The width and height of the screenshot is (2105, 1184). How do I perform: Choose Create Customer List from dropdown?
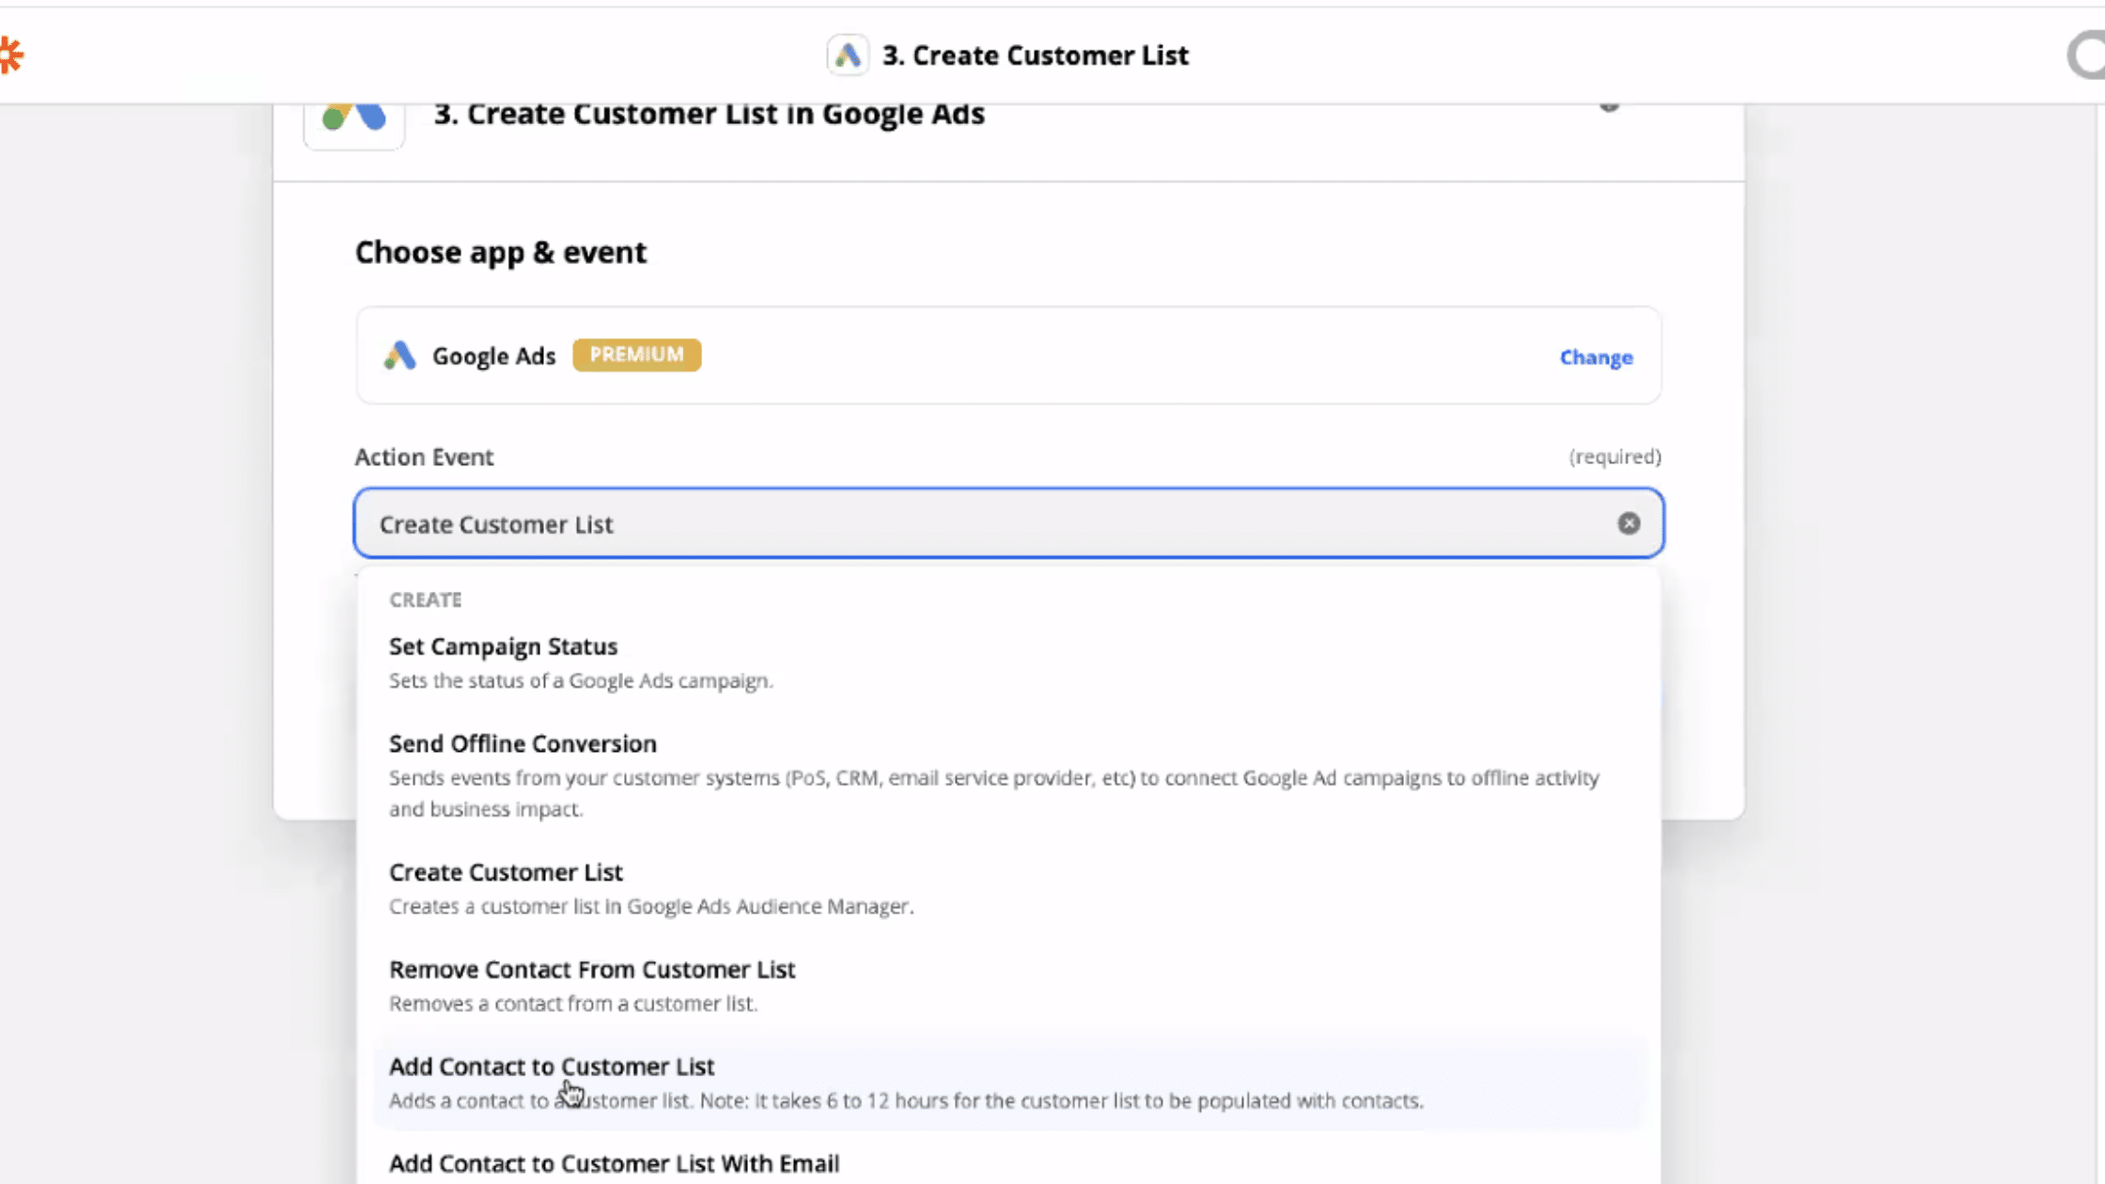coord(1008,888)
